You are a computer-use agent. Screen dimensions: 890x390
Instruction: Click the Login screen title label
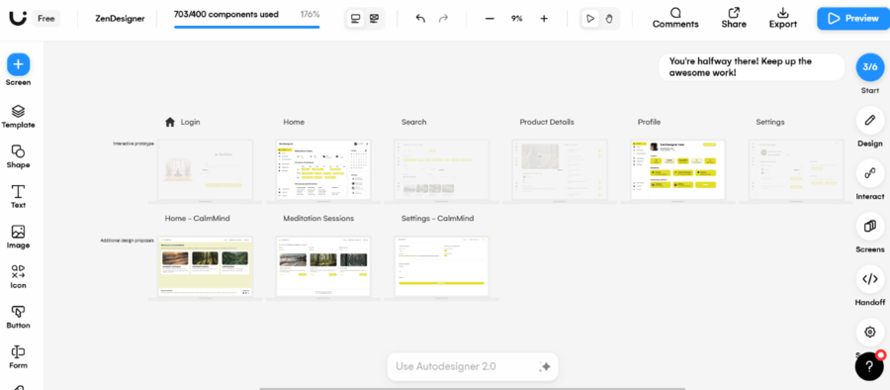click(190, 122)
